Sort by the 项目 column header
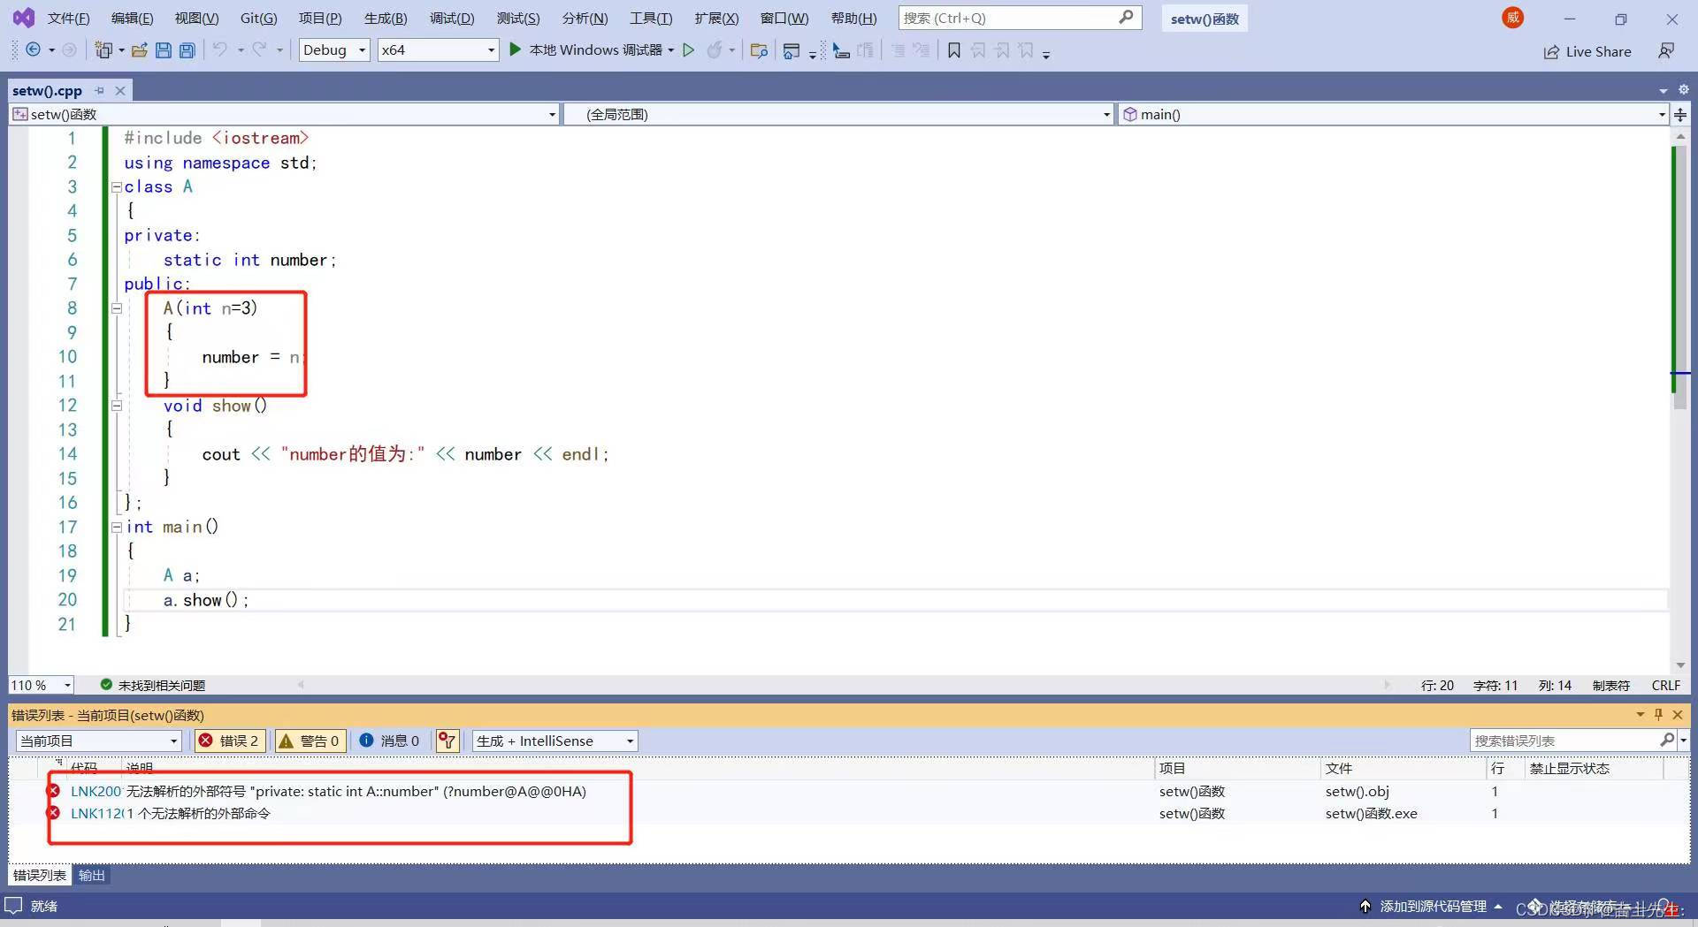The width and height of the screenshot is (1698, 927). click(x=1172, y=768)
